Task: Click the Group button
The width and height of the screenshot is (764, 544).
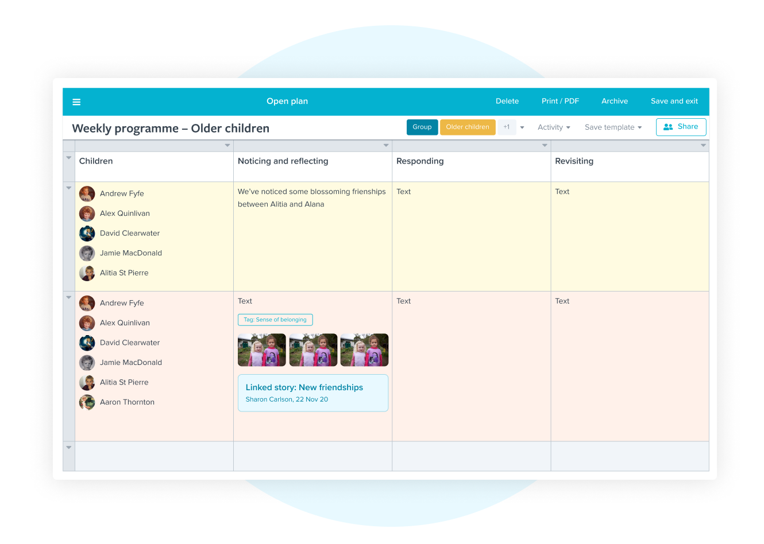Action: (422, 127)
